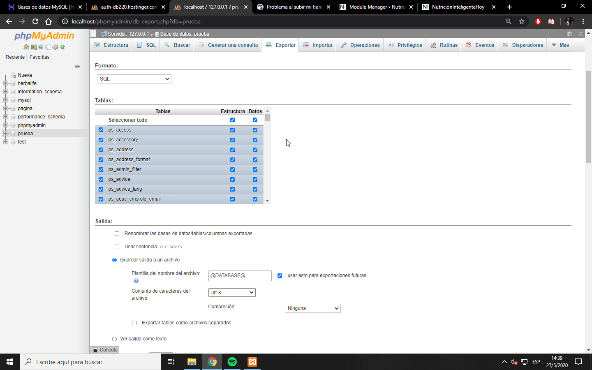Screen dimensions: 592x370
Task: Open Windows Start menu
Action: click(10, 362)
